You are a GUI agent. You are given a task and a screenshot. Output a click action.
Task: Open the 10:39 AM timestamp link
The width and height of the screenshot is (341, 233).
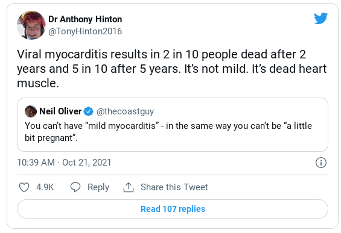(36, 163)
